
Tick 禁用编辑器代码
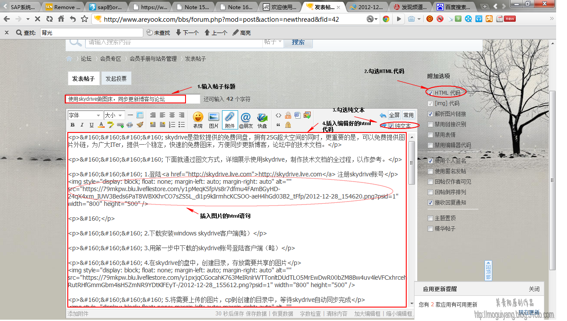(x=430, y=145)
